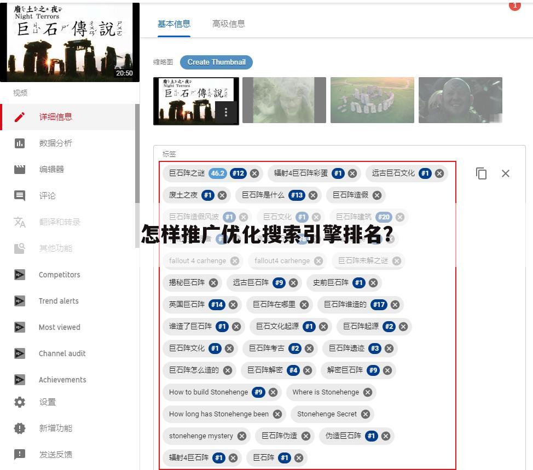This screenshot has width=533, height=470.
Task: Open 设置 via the gear icon
Action: point(20,402)
